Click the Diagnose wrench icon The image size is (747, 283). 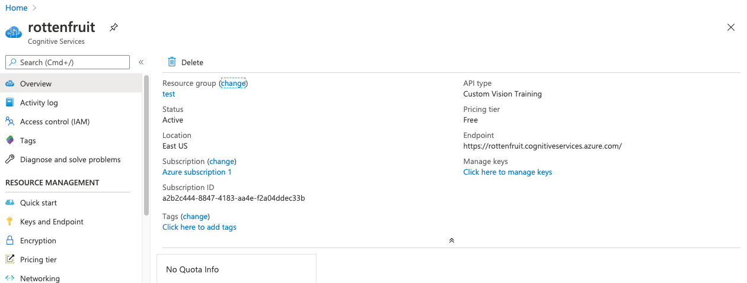[9, 159]
